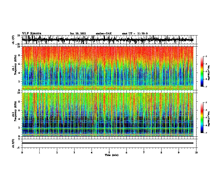Click the "VLF Spectra" title text
Viewport: 221px width, 171px height.
pos(32,34)
